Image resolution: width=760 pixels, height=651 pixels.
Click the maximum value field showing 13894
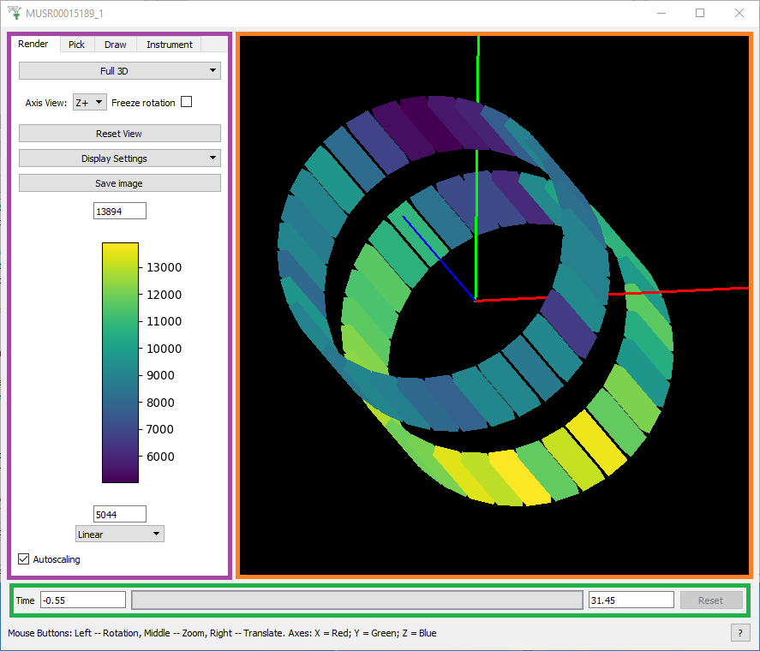pos(120,212)
